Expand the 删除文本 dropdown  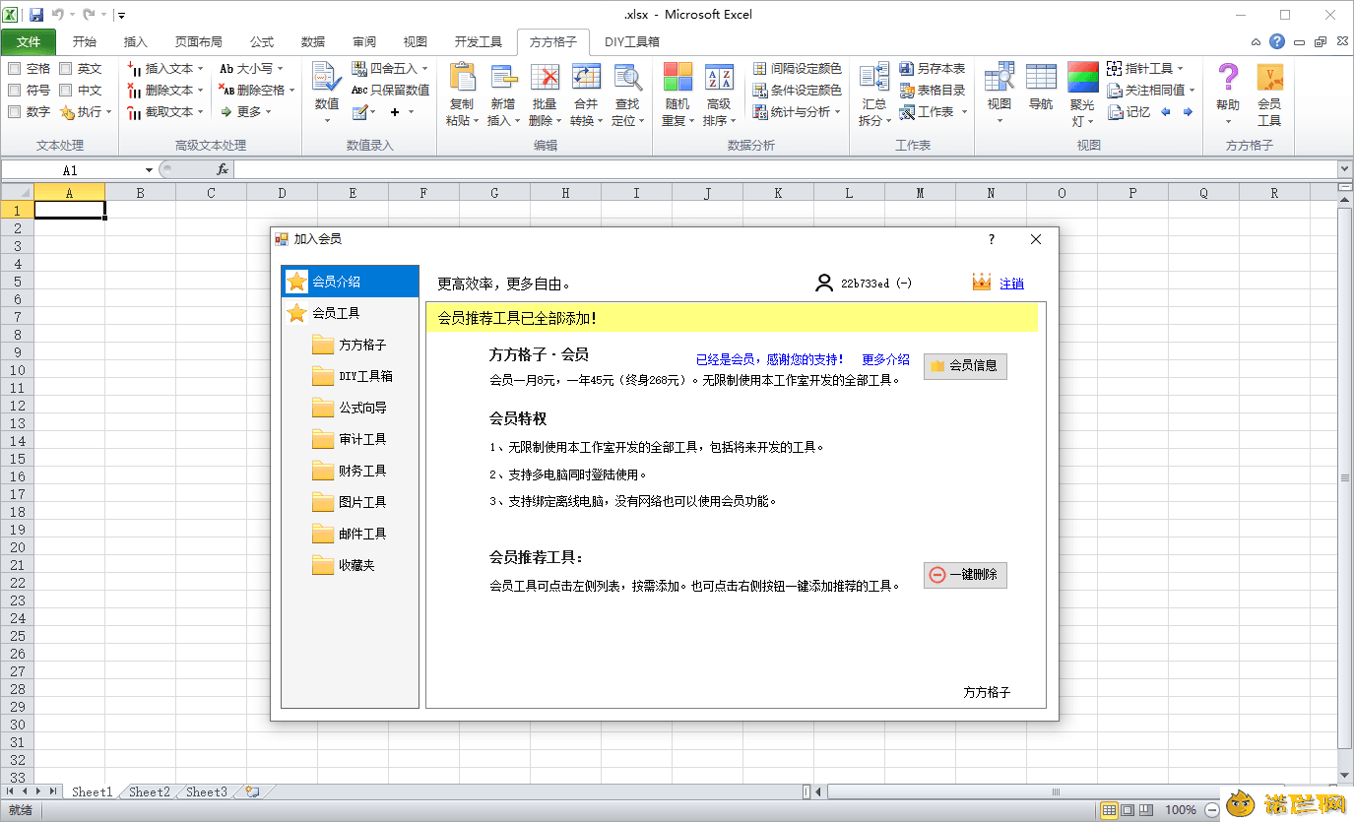[200, 91]
